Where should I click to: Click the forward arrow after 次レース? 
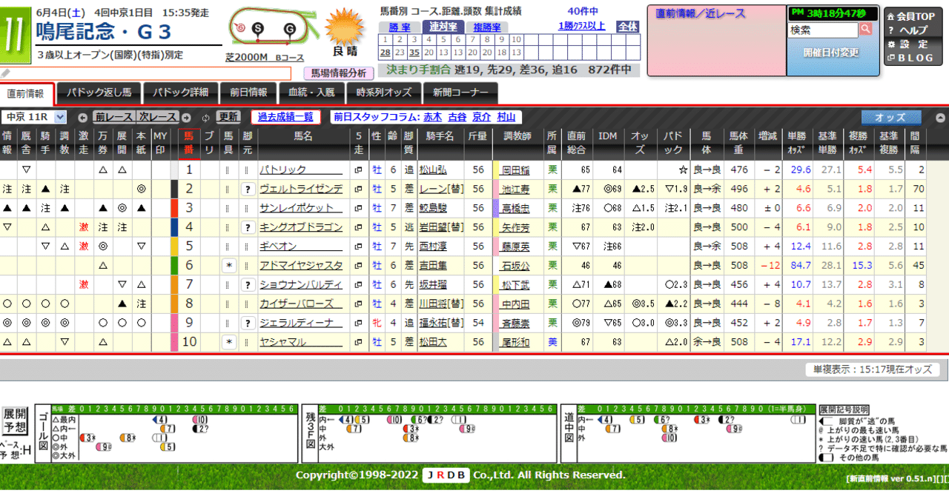tap(186, 117)
